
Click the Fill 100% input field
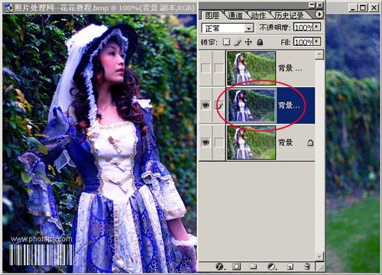pos(303,42)
